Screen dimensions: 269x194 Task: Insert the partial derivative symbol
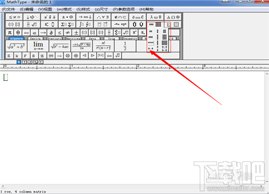(51, 32)
